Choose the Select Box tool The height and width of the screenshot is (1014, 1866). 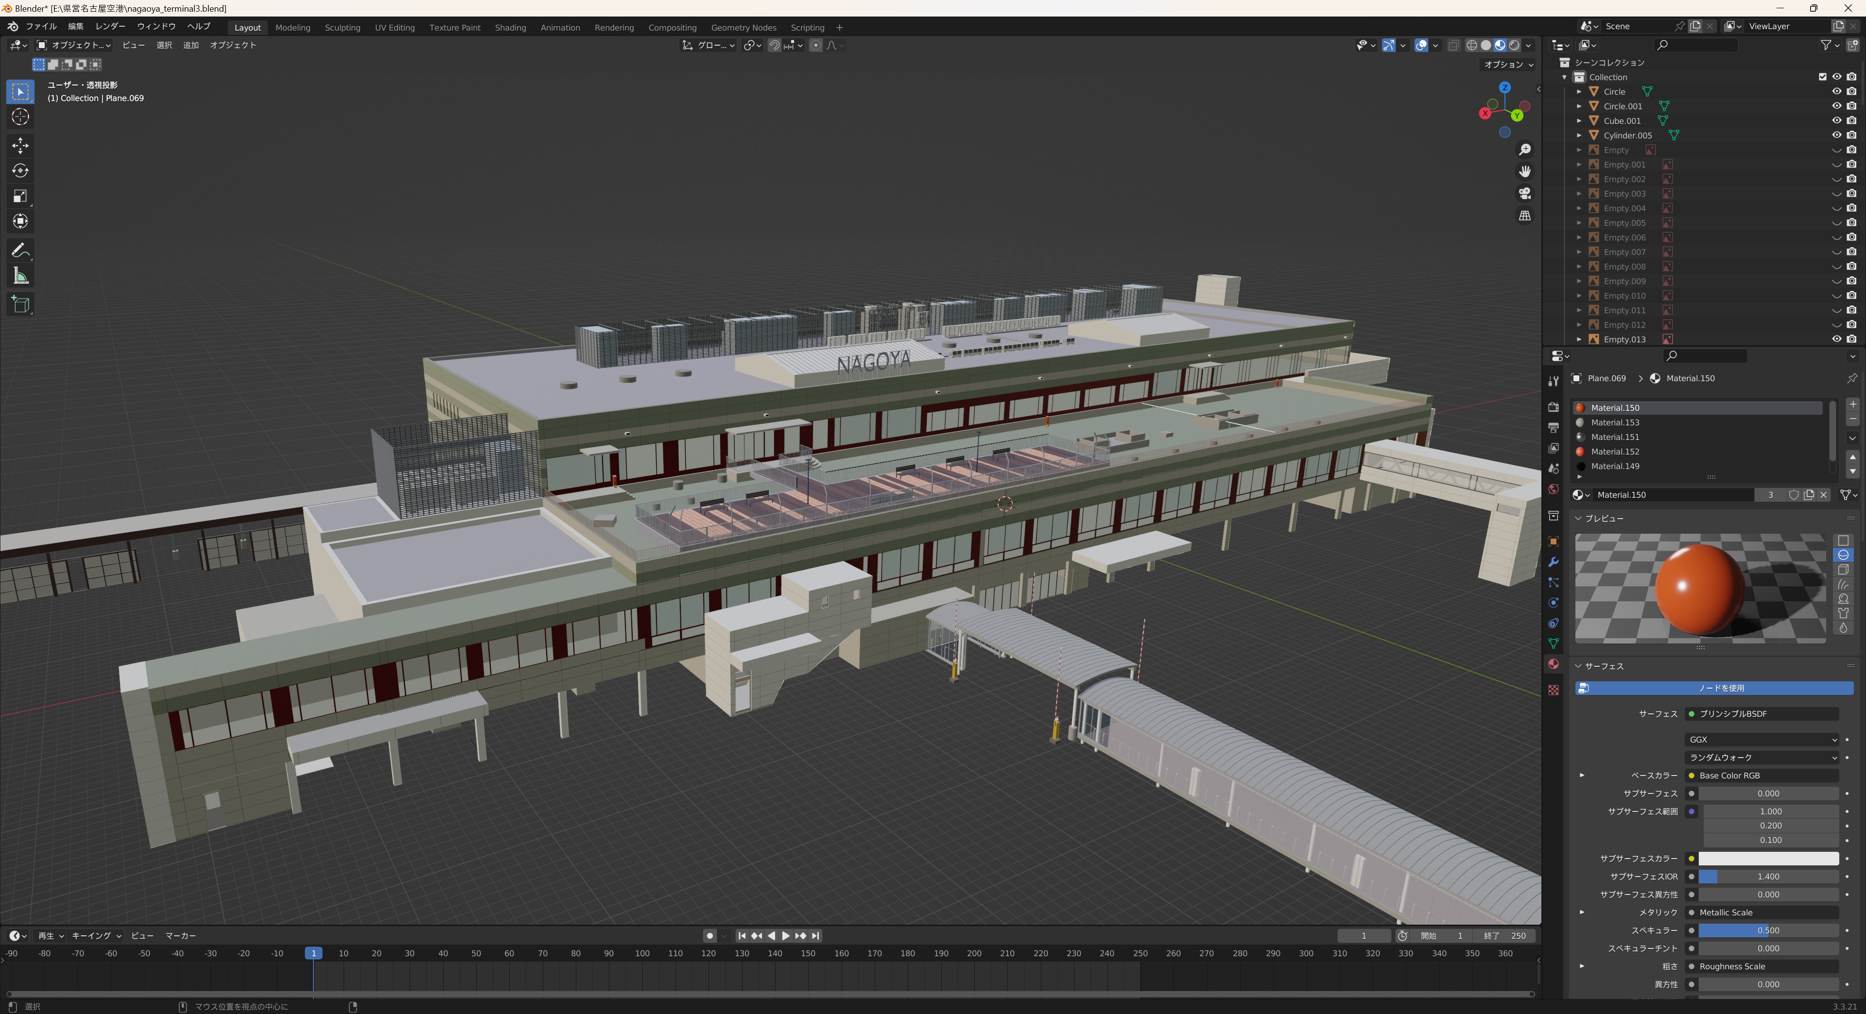pyautogui.click(x=20, y=92)
